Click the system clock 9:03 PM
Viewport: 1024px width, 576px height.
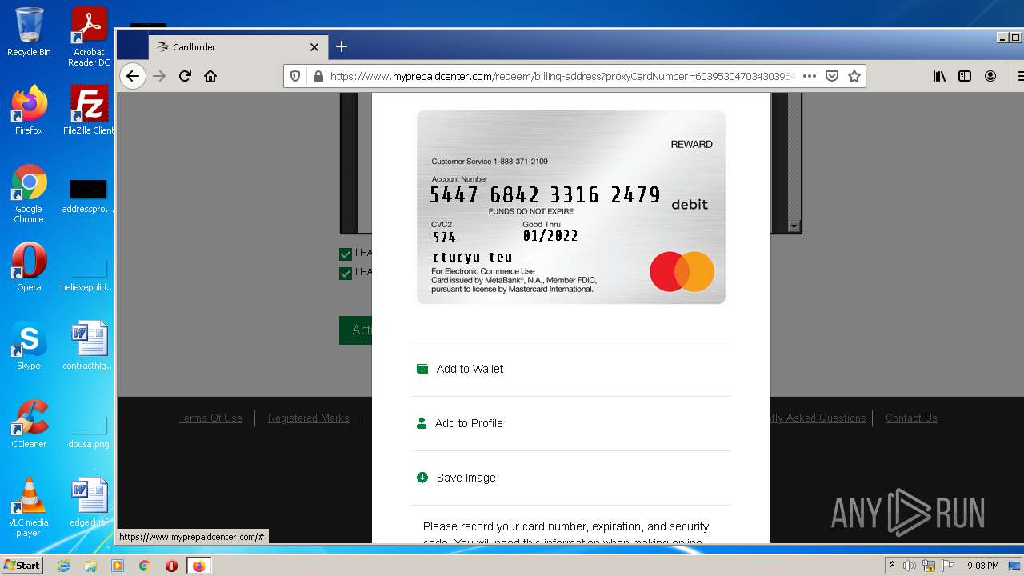pyautogui.click(x=983, y=566)
